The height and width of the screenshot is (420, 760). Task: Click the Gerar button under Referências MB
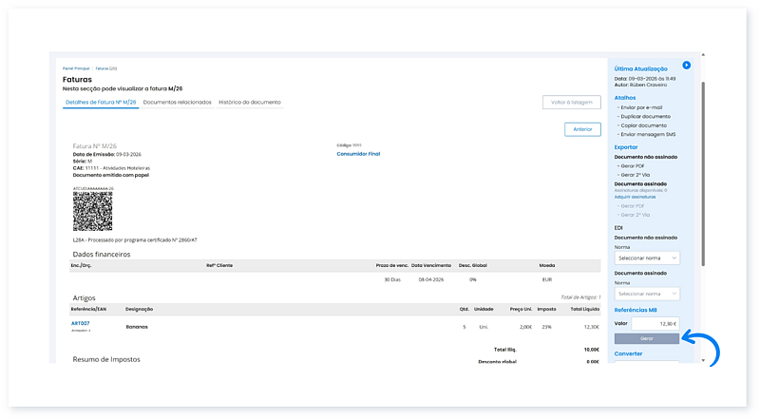[x=646, y=338]
